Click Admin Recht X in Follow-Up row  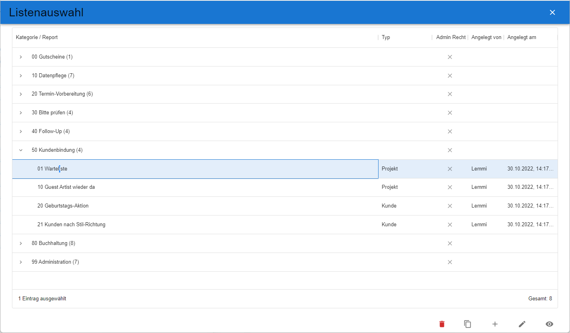tap(450, 131)
